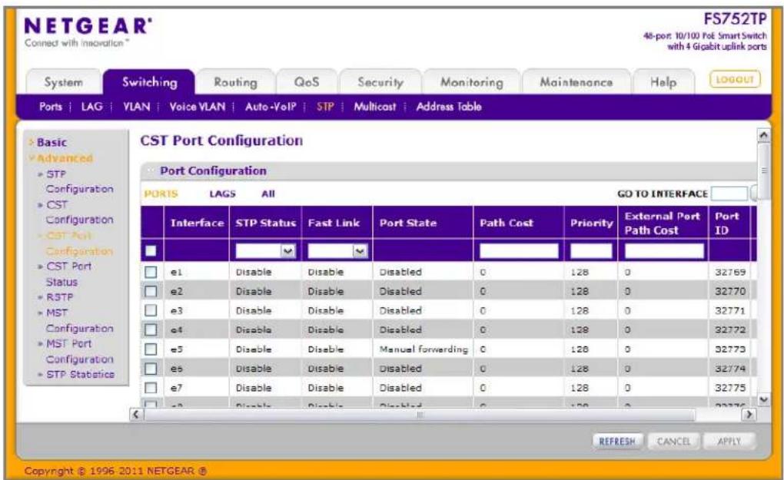This screenshot has height=480, width=784.
Task: Open the Security tab
Action: pyautogui.click(x=380, y=82)
